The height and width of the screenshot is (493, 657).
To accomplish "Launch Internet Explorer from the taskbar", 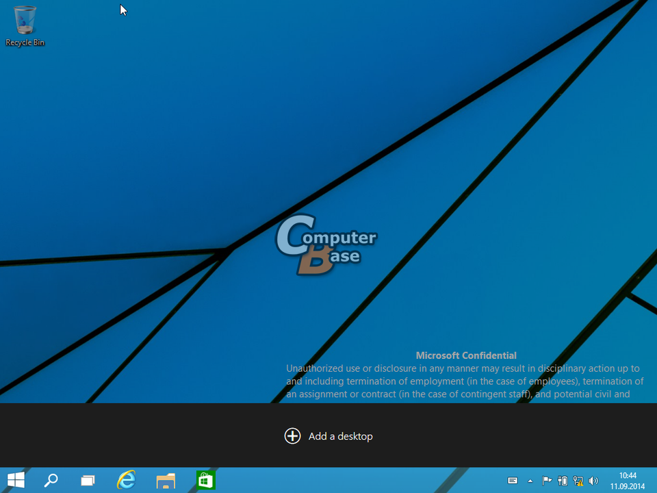I will click(126, 480).
